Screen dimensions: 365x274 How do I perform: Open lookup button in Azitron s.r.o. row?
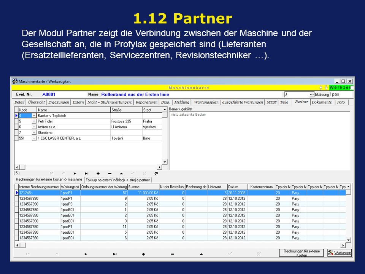click(34, 127)
